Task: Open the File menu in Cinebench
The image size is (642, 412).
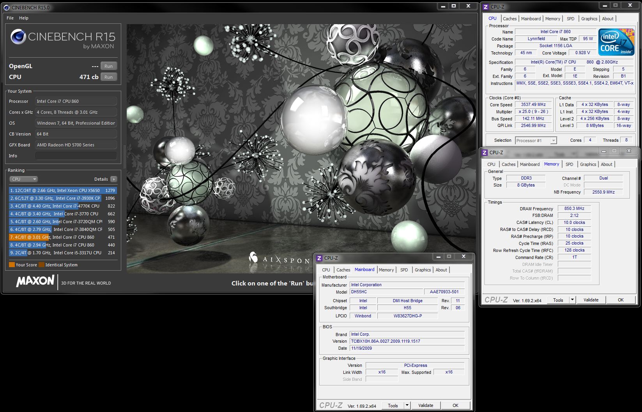Action: 10,18
